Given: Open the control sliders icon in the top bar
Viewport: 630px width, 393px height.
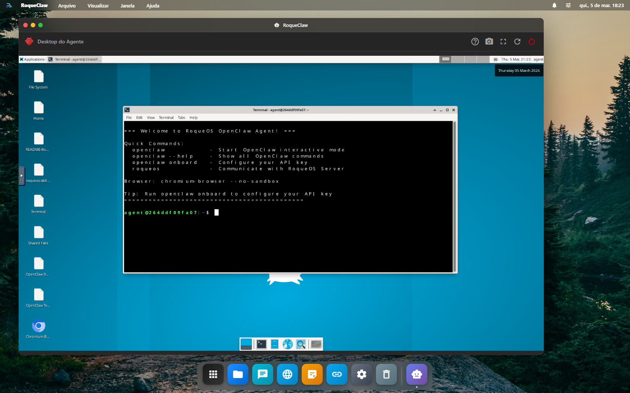Looking at the screenshot, I should (x=568, y=5).
